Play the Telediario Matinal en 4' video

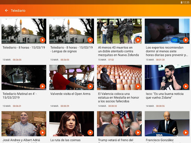(x=43, y=86)
